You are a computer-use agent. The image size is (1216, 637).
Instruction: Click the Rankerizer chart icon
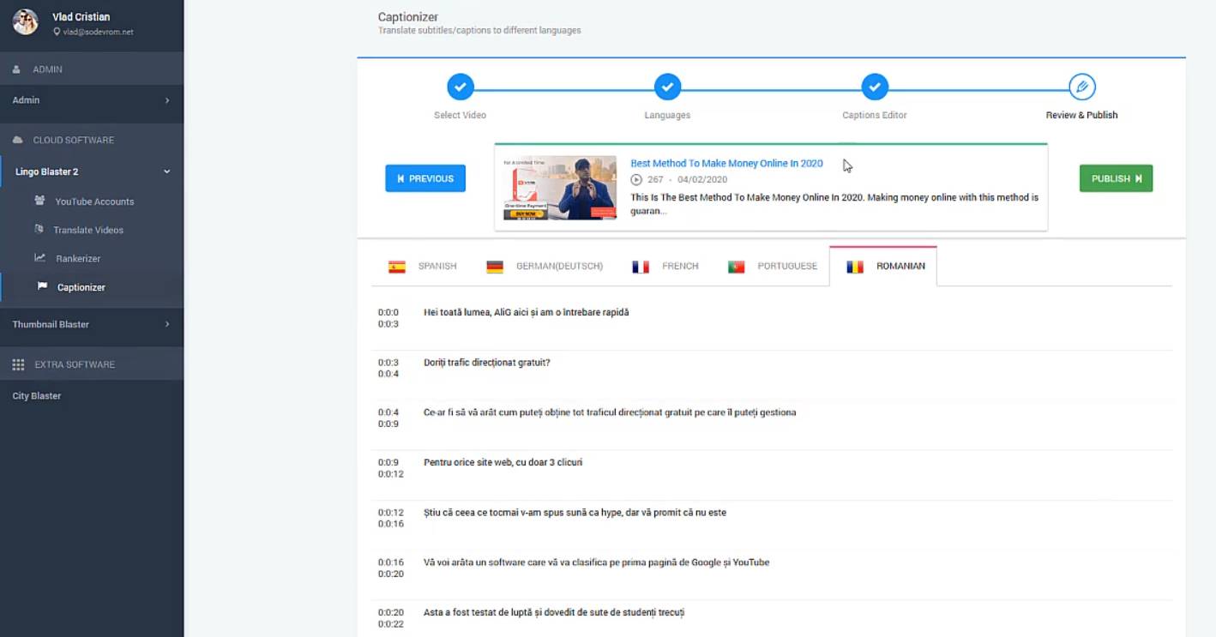pos(39,257)
